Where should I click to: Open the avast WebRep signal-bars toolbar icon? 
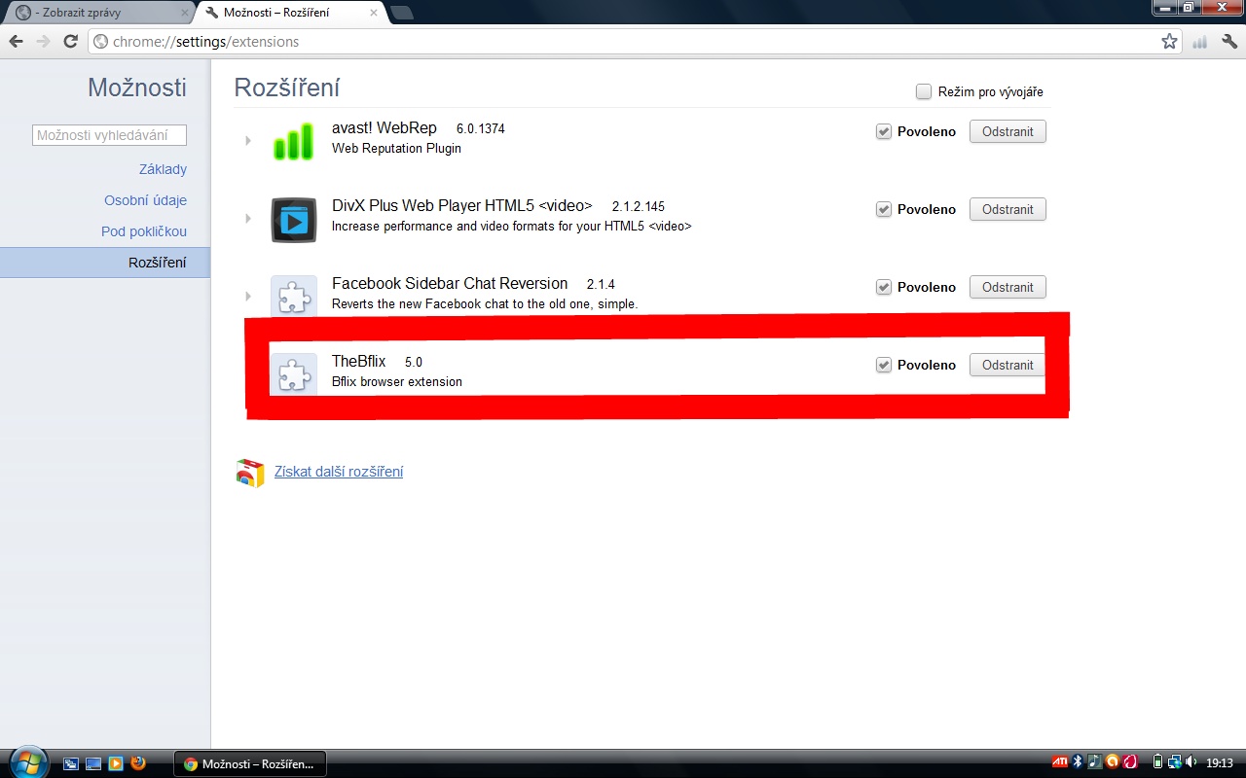[1200, 42]
